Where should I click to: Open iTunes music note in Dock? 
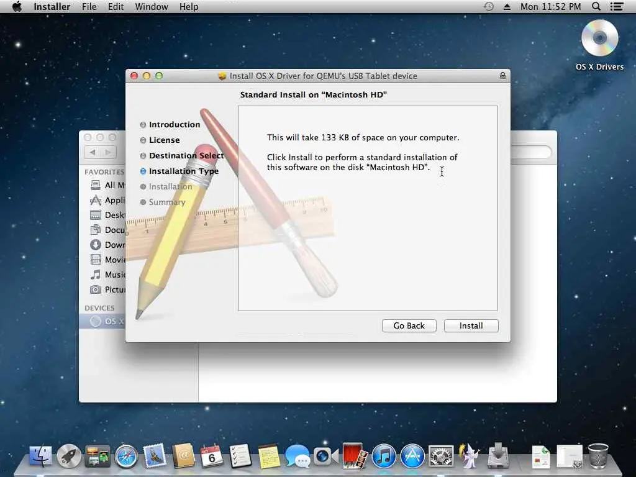pyautogui.click(x=384, y=456)
